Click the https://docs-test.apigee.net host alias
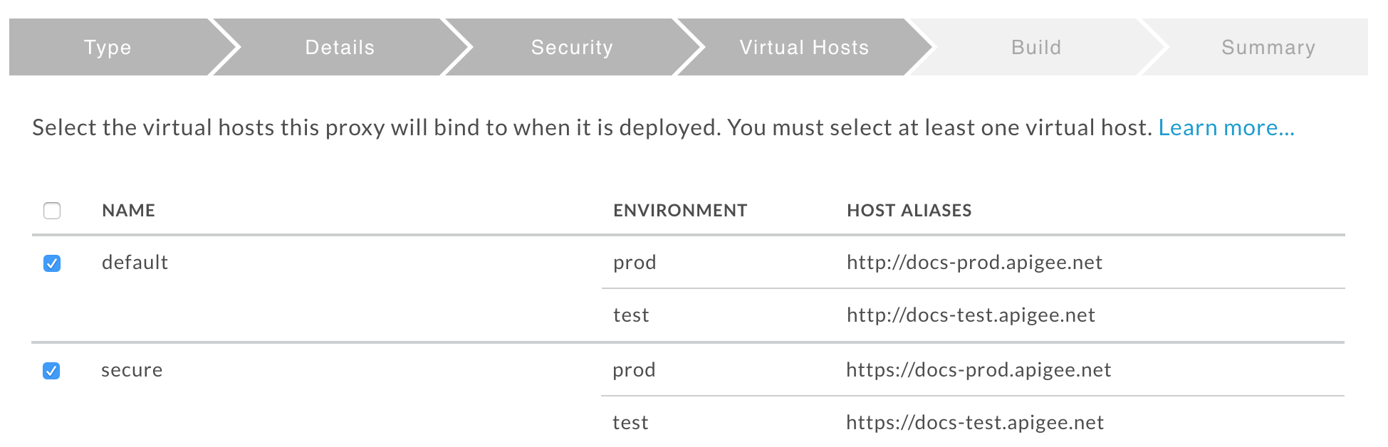Image resolution: width=1388 pixels, height=447 pixels. point(975,423)
